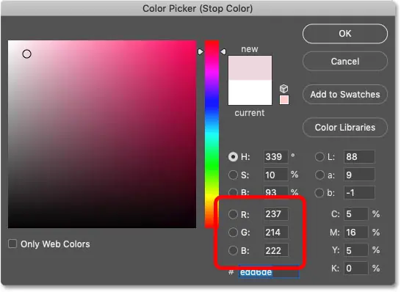Viewport: 401px width, 292px height.
Task: Click the new color preview swatch
Action: pyautogui.click(x=250, y=68)
